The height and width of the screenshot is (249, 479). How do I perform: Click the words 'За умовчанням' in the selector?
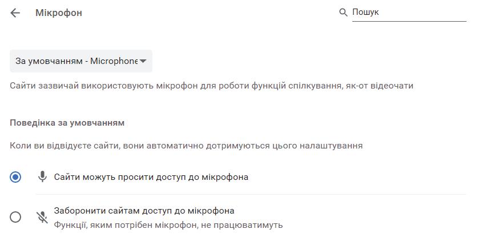tap(49, 61)
